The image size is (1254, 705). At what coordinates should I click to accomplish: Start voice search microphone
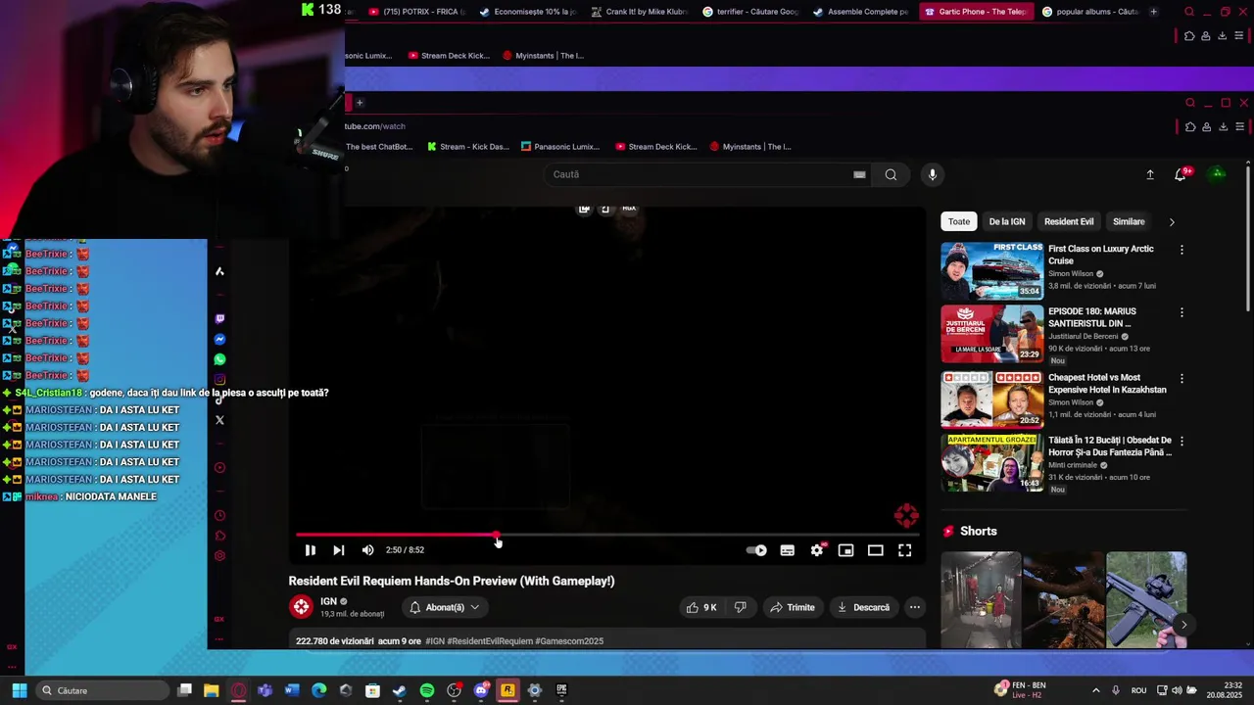(x=932, y=174)
